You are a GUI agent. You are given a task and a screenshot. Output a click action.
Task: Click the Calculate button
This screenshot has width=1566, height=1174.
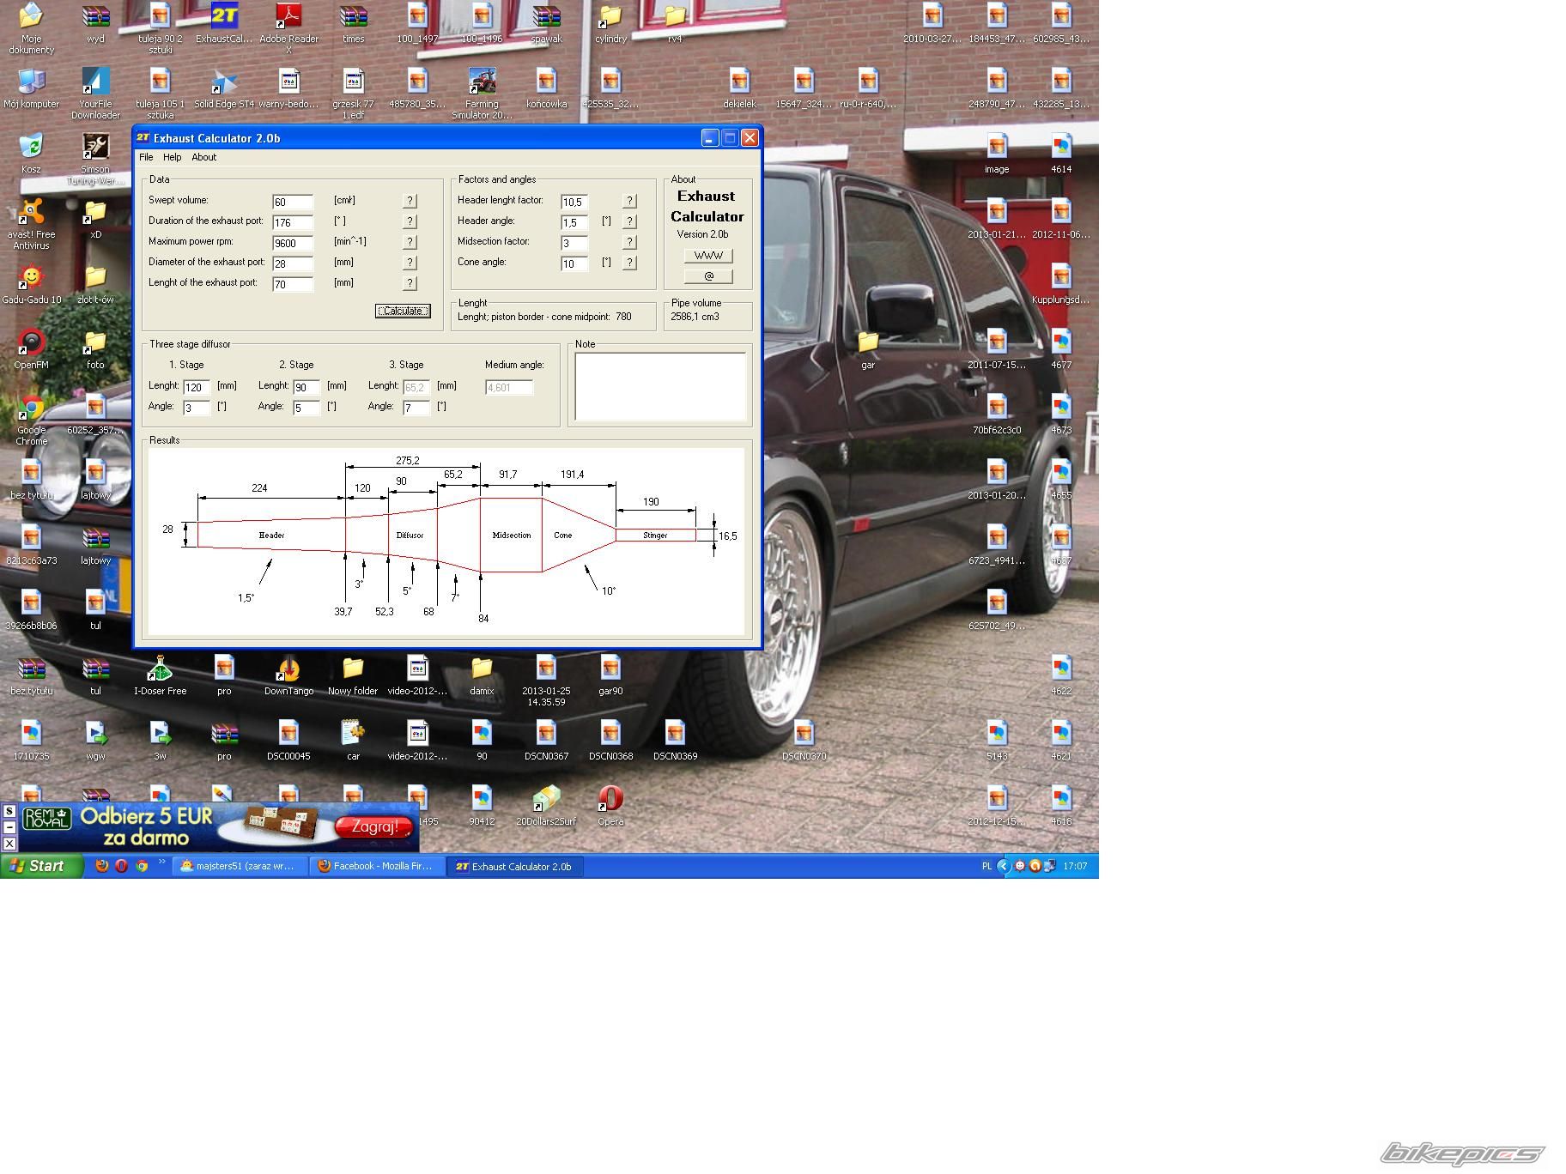coord(403,311)
